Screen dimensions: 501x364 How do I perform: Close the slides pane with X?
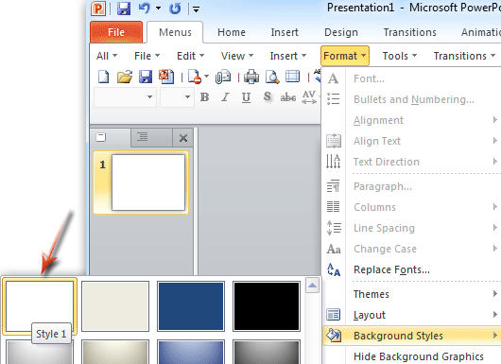(183, 138)
